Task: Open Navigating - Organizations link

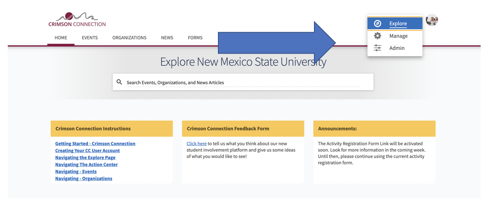Action: click(x=84, y=178)
